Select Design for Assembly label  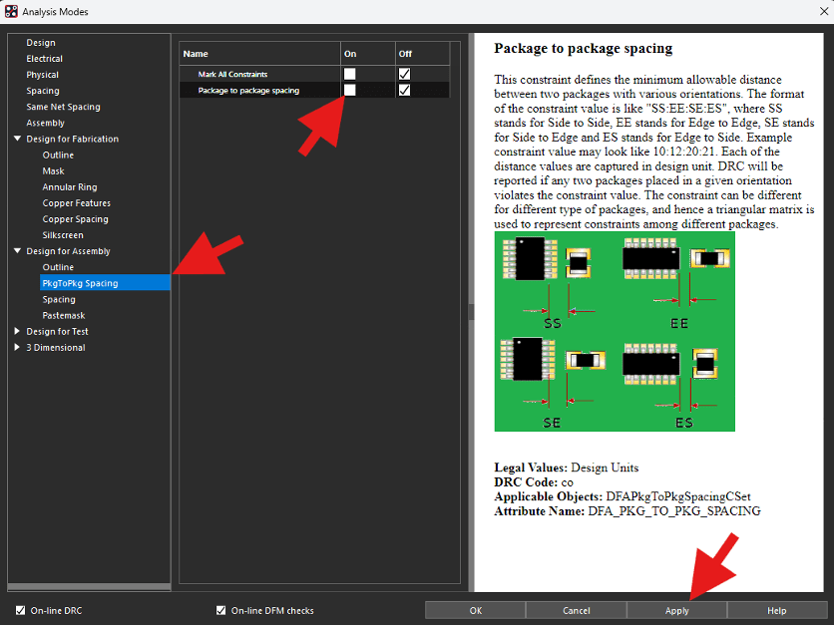[68, 251]
